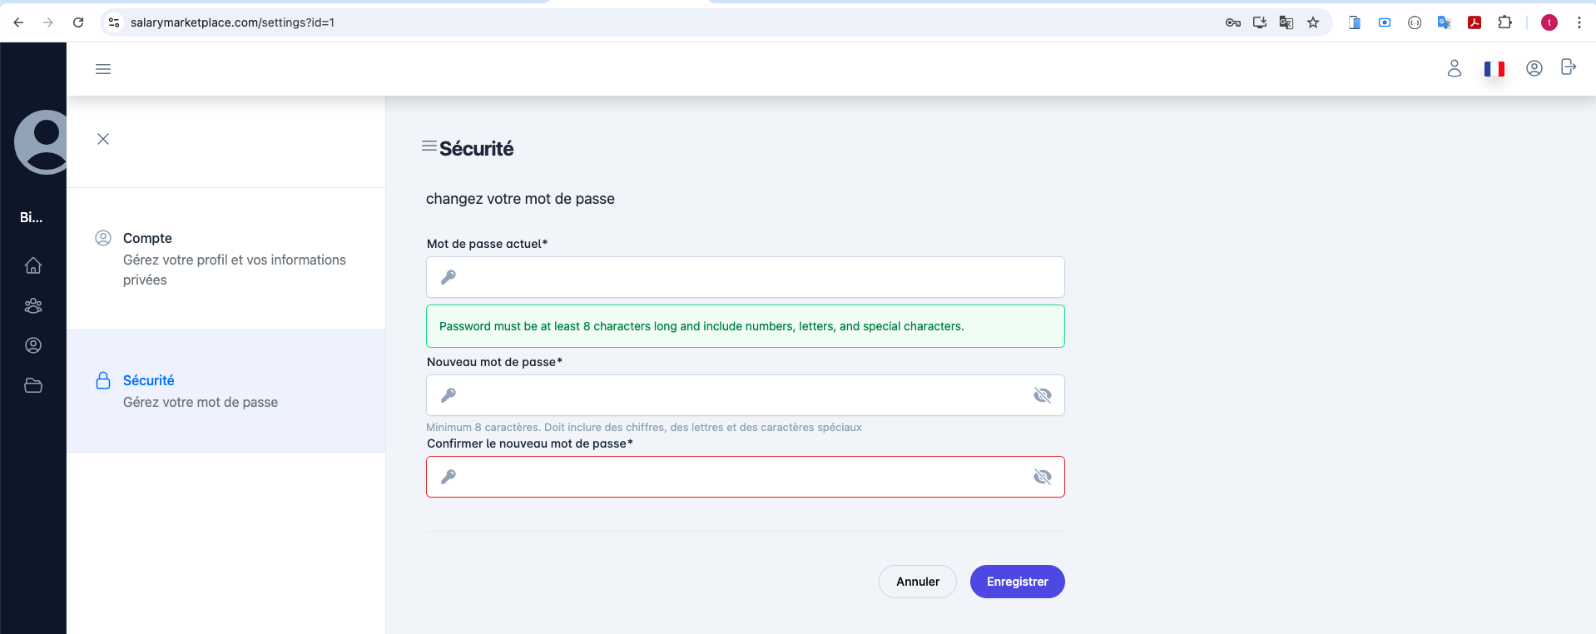This screenshot has height=634, width=1596.
Task: Click the hamburger menu icon in header
Action: [103, 69]
